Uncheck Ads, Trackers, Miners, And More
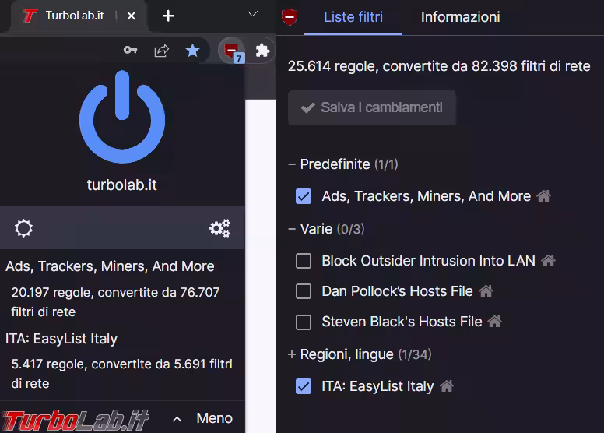 tap(304, 196)
